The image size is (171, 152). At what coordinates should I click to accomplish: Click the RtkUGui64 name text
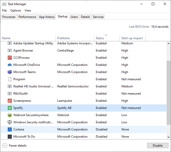20,94
